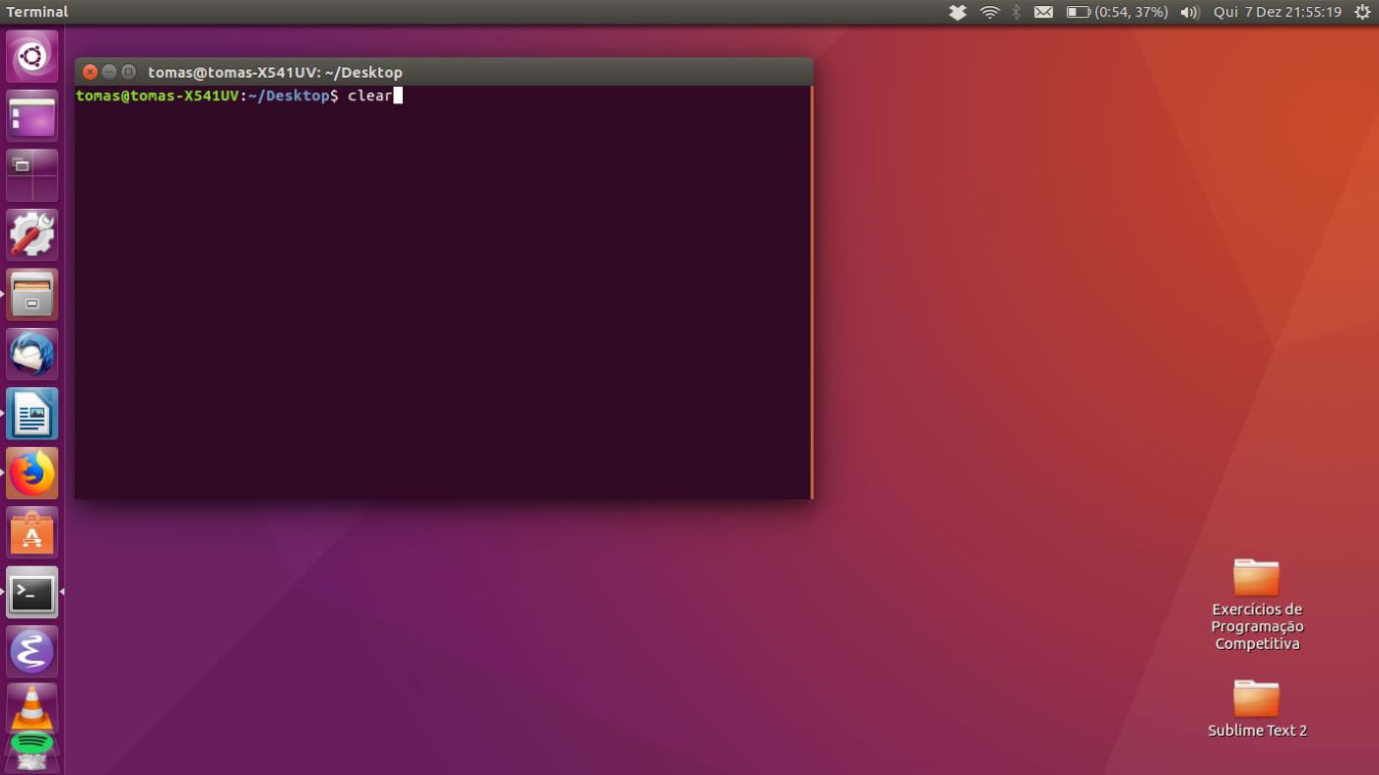Click the 'Sublime Text 2' folder label
This screenshot has width=1379, height=775.
pos(1258,731)
